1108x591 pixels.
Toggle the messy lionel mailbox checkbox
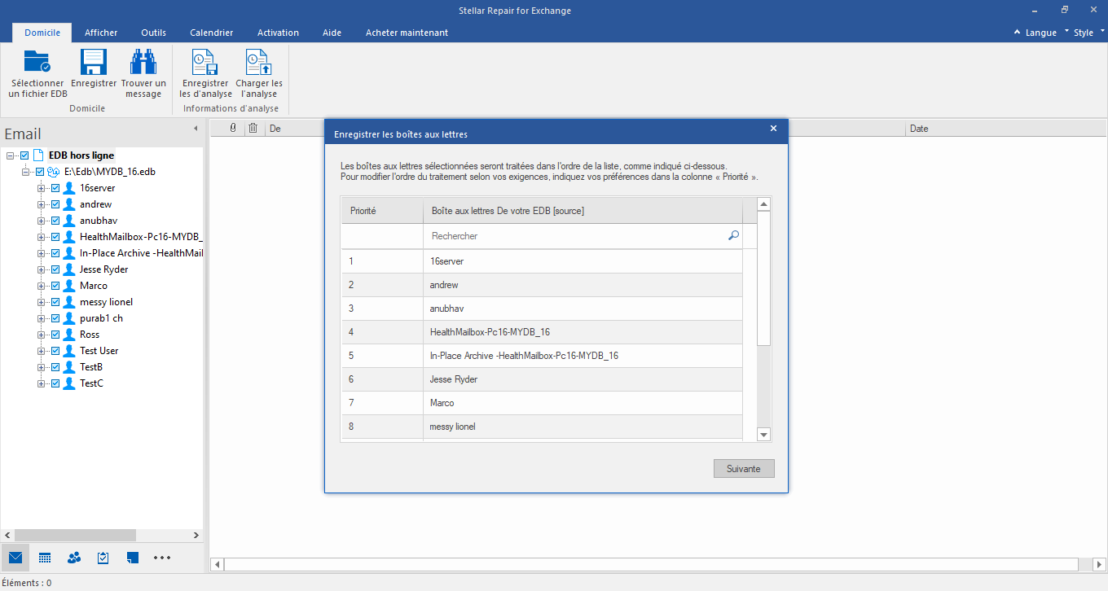tap(55, 302)
